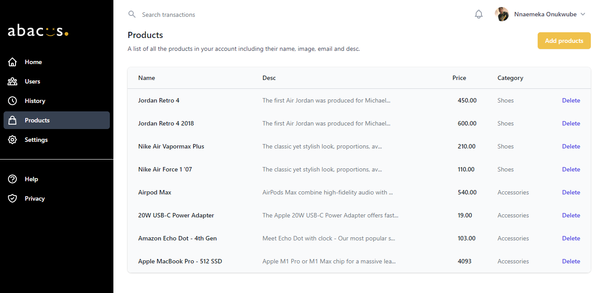Expand the account menu chevron
Screen dimensions: 605x293
[583, 14]
